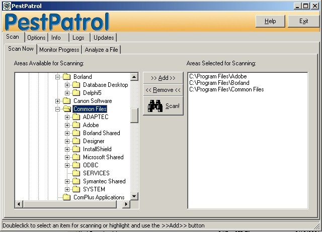This screenshot has width=322, height=232.
Task: Expand the InstallShield node
Action: click(x=67, y=149)
